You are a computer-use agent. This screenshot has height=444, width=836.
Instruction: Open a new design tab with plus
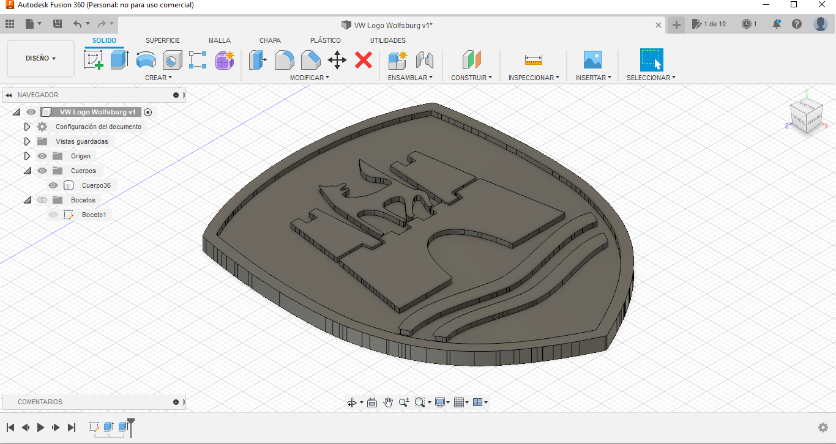pyautogui.click(x=676, y=24)
